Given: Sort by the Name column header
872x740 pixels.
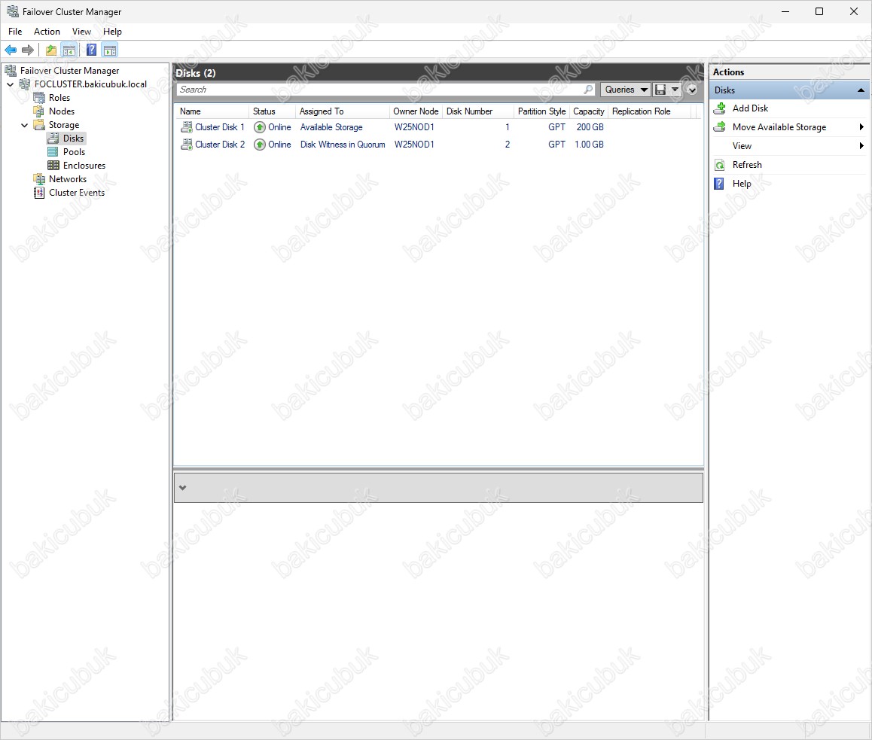Looking at the screenshot, I should tap(212, 111).
